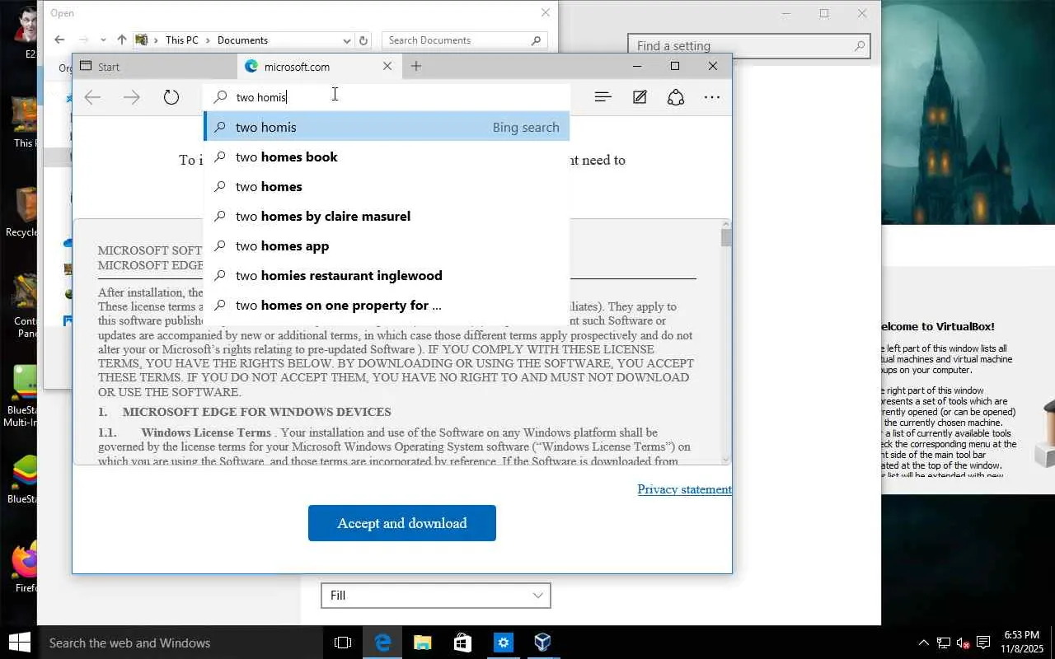Go back in the Edge browser

tap(92, 97)
